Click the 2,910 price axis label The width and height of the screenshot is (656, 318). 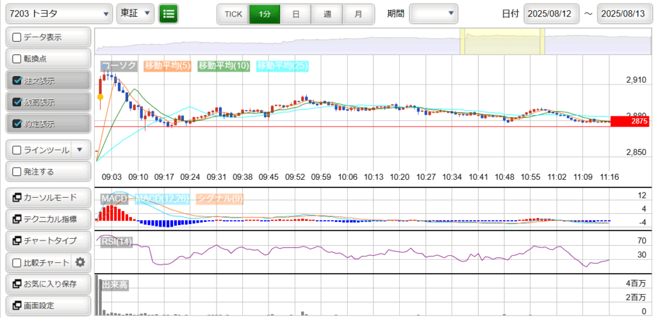tap(636, 80)
